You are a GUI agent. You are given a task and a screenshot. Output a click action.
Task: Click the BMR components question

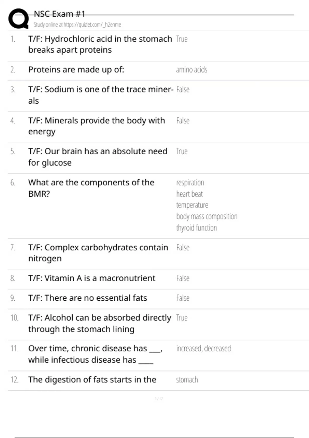(x=91, y=188)
